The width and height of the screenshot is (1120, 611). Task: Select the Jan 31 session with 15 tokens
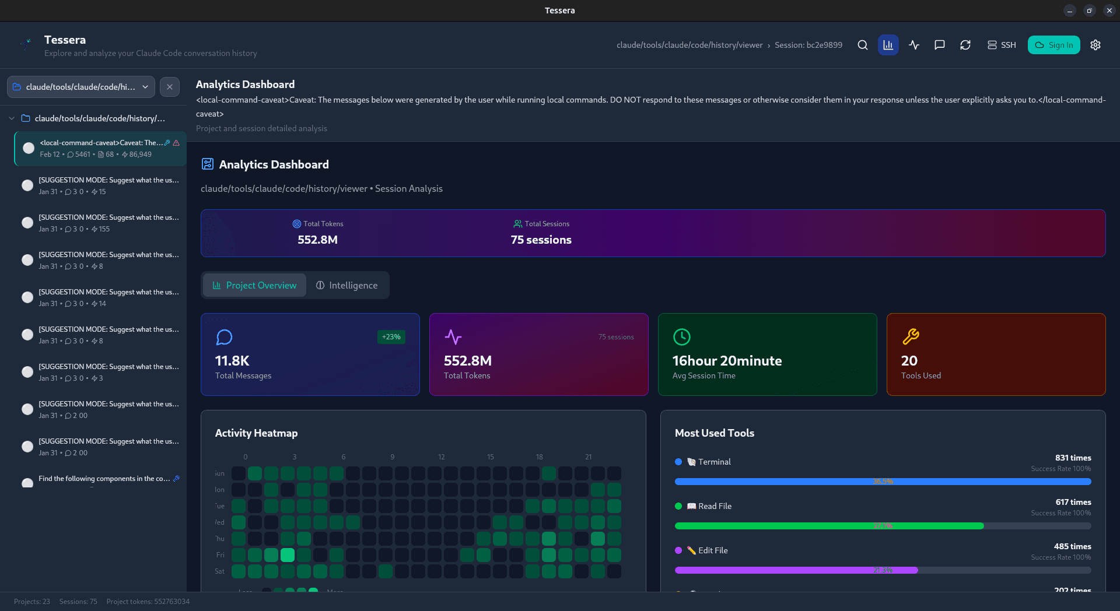[x=100, y=185]
